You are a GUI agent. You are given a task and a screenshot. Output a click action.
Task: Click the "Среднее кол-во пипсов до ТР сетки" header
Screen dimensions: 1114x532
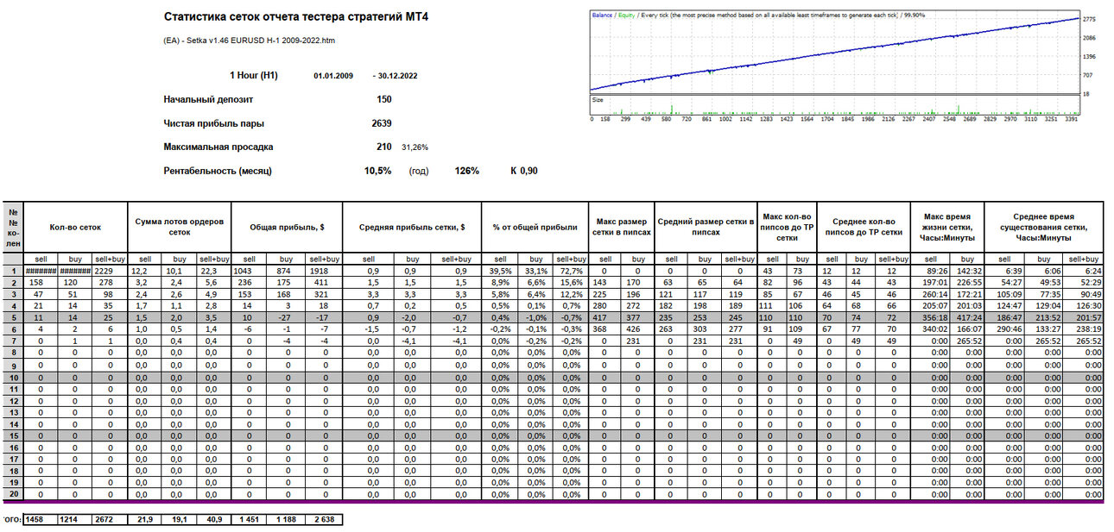[864, 228]
